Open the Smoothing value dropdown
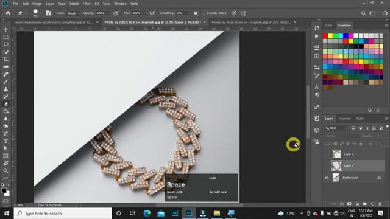Viewport: 390px width, 219px height. point(188,13)
